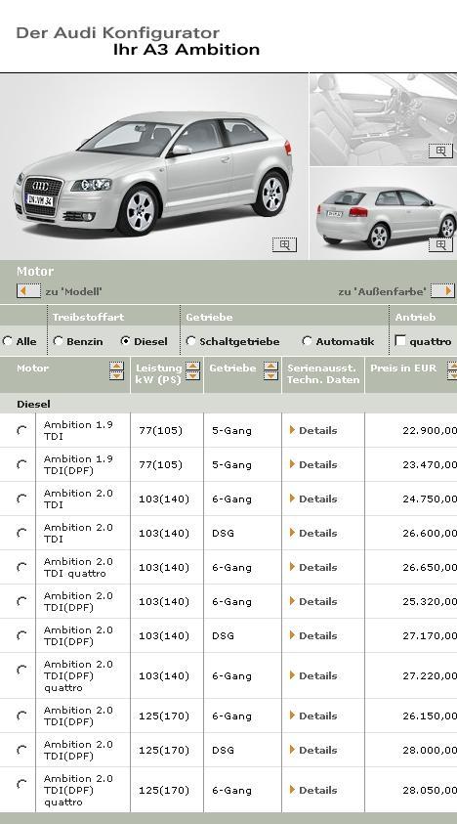Go back to 'Modell' arrow
This screenshot has height=824, width=457.
click(28, 290)
